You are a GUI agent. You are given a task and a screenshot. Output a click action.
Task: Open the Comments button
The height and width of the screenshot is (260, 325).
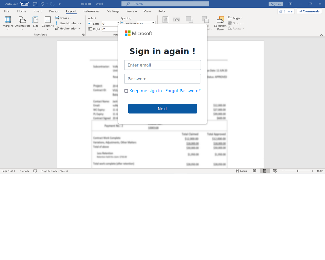click(x=309, y=11)
